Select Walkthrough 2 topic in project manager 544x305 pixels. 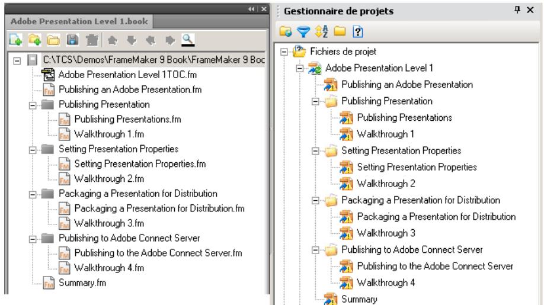[386, 184]
